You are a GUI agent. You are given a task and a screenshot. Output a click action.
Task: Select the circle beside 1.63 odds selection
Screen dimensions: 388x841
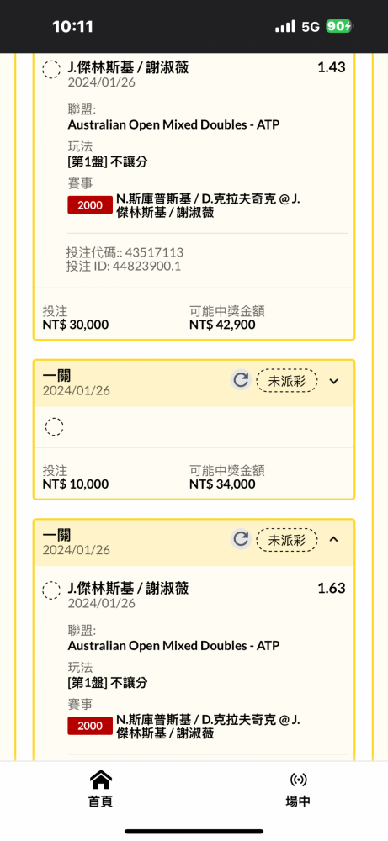(51, 590)
